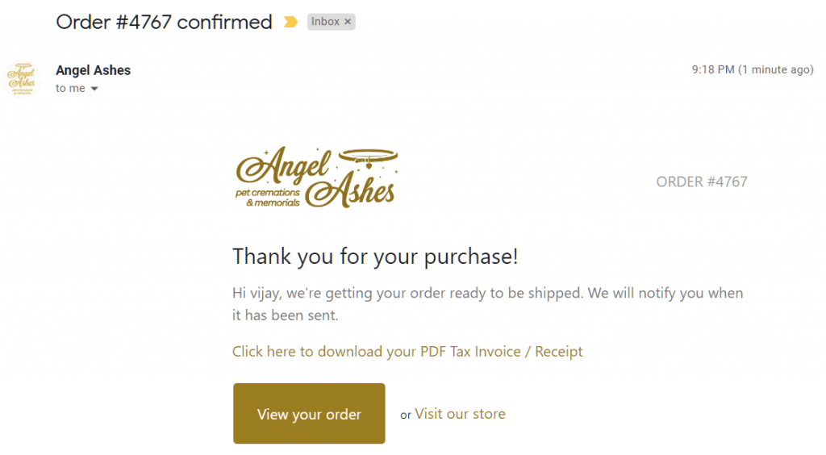
Task: Click the Angel Ashes logo in email body
Action: pyautogui.click(x=315, y=178)
